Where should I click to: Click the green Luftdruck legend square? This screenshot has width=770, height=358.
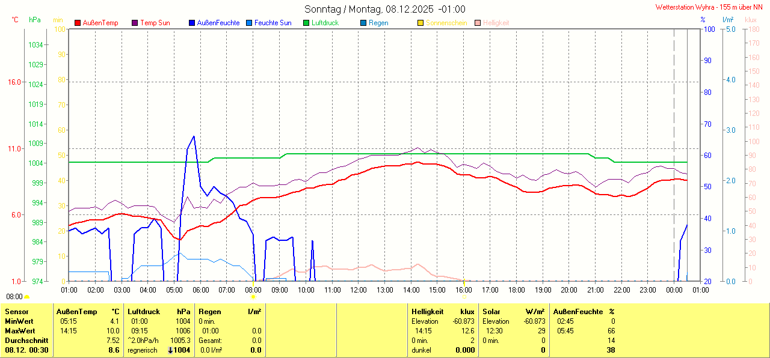click(x=306, y=23)
